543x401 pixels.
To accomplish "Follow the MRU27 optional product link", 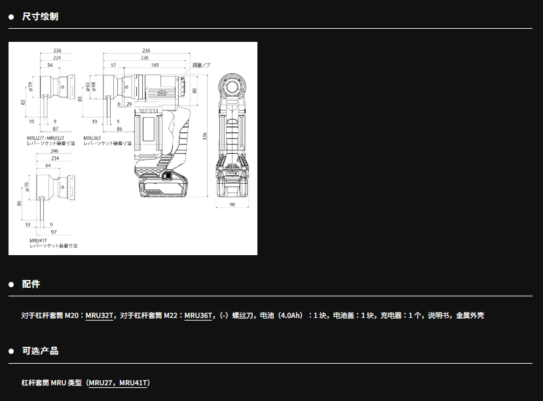I will point(102,383).
